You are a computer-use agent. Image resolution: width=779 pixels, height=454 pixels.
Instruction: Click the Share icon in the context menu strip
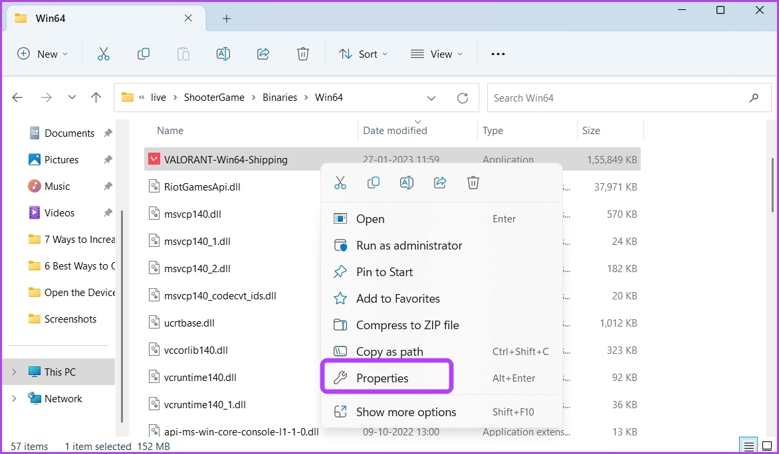(x=440, y=182)
